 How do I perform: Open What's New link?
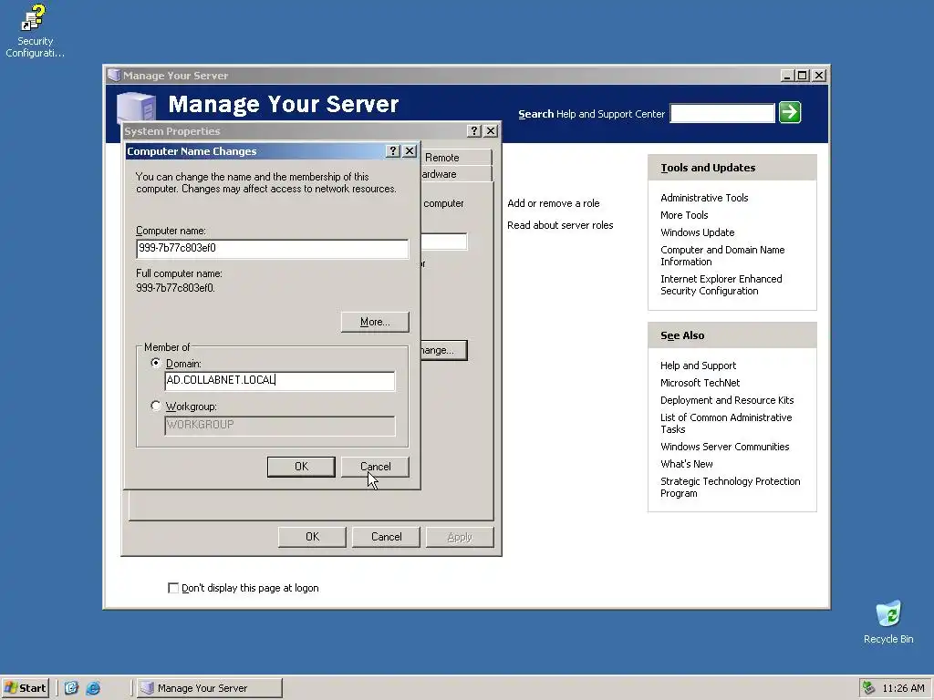point(686,464)
